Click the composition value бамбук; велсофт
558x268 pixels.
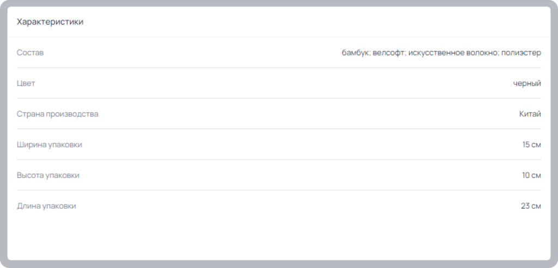pos(374,53)
